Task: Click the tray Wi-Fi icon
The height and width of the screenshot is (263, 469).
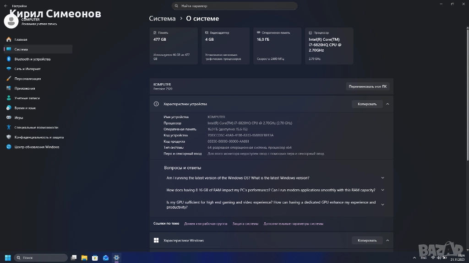Action: point(433,258)
